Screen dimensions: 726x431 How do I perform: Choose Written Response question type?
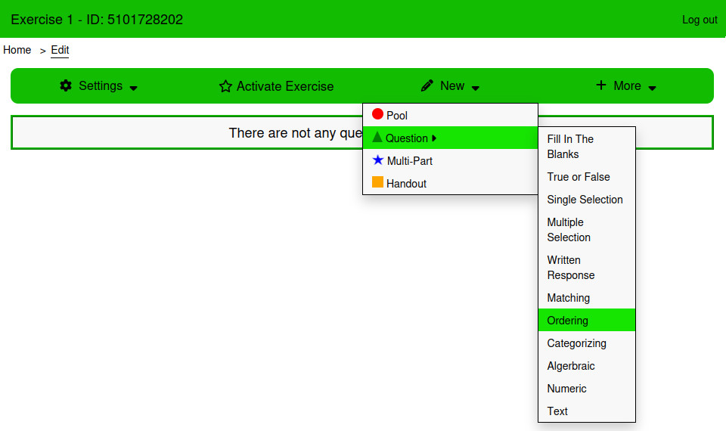(571, 268)
